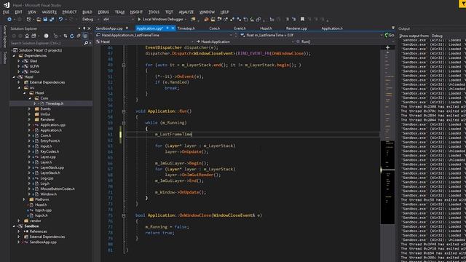Toggle pin on Application.cpp tab
466x262 pixels.
click(167, 28)
